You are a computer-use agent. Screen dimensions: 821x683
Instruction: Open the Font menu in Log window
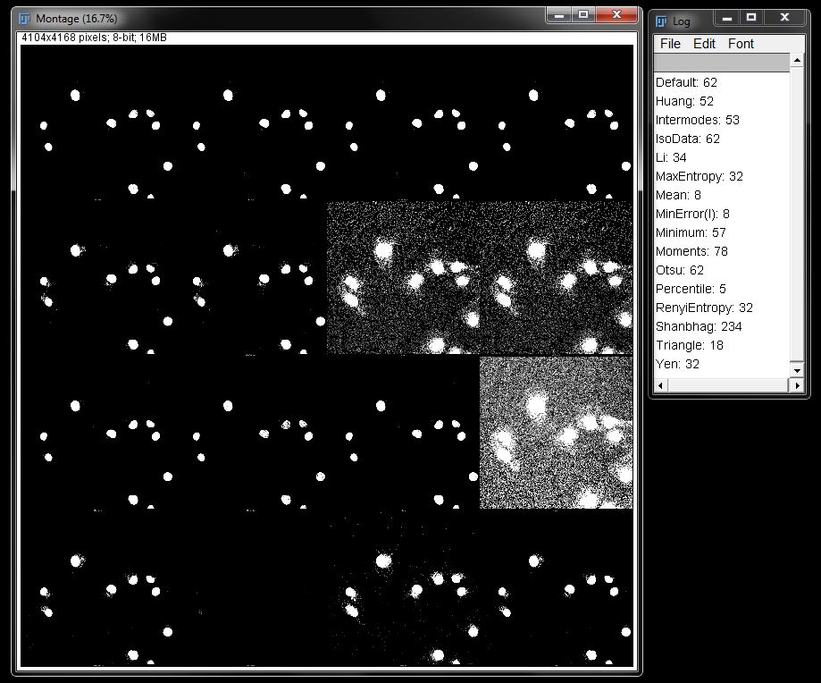coord(741,44)
